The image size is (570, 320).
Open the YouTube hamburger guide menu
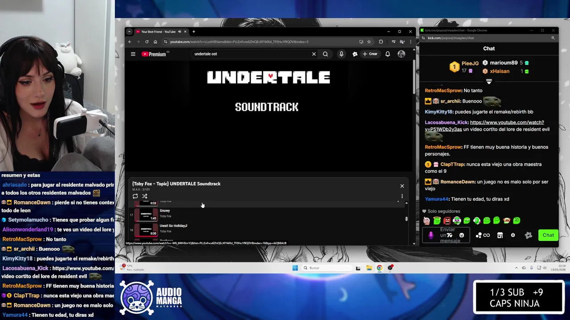tap(133, 54)
